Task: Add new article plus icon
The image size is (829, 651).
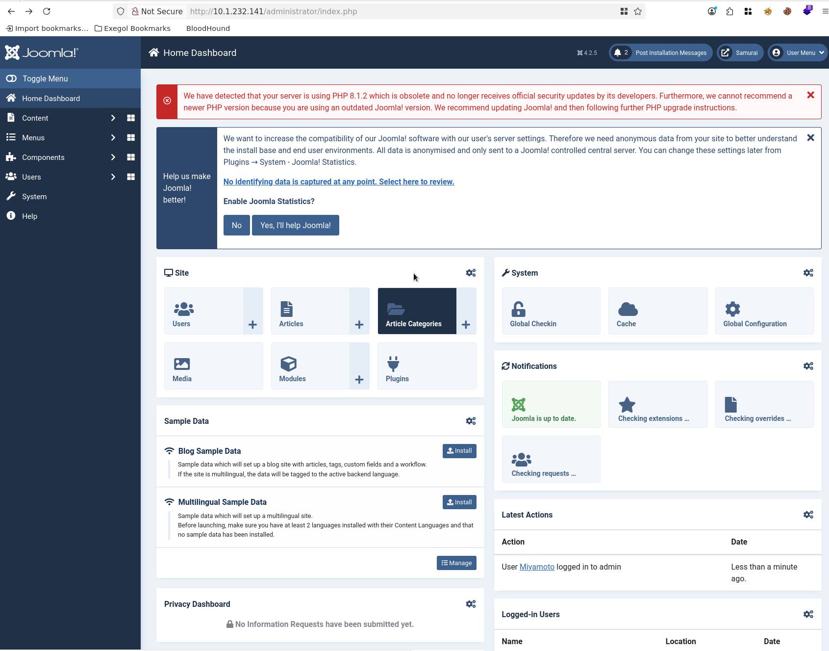Action: [x=359, y=311]
